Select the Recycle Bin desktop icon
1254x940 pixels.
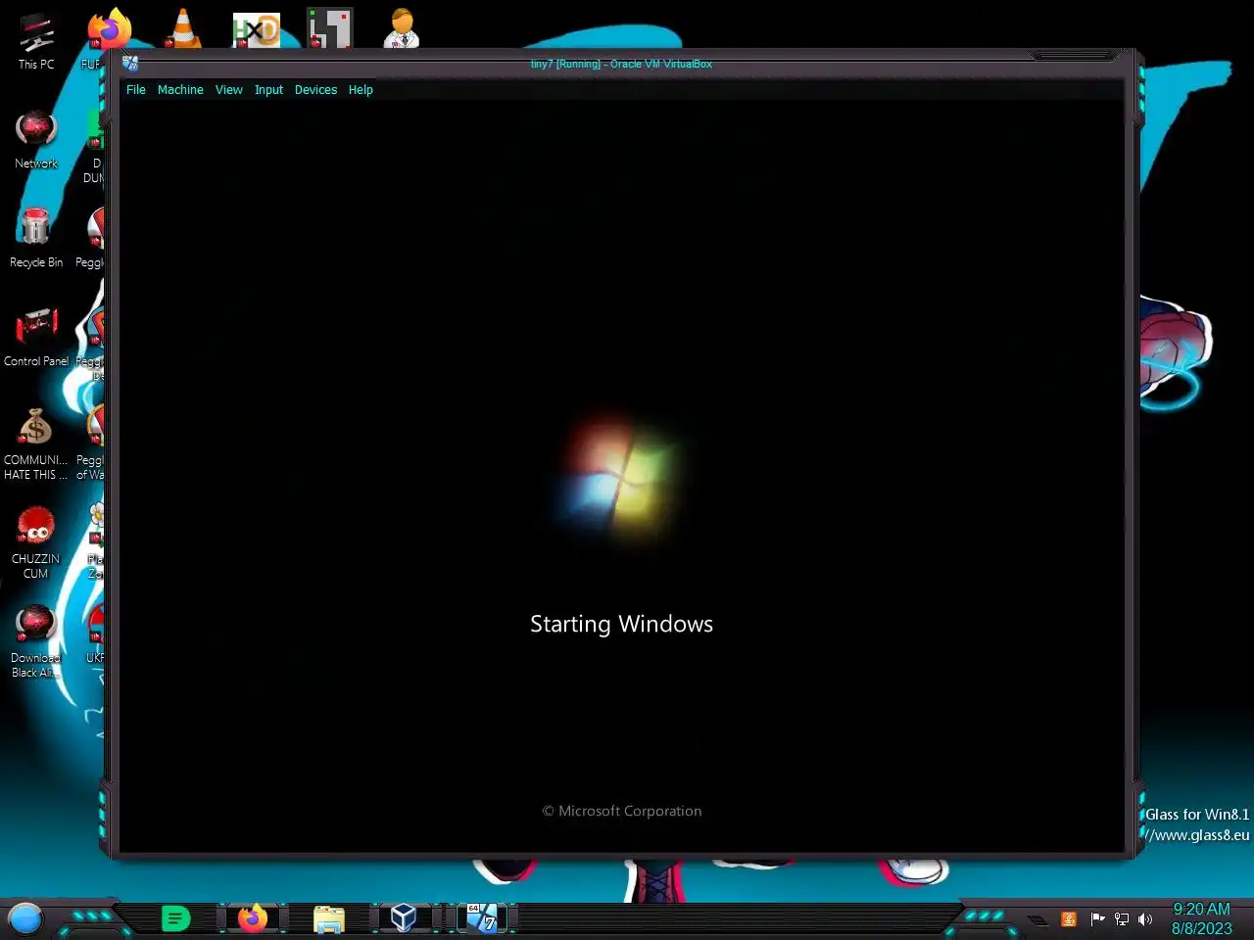point(36,238)
